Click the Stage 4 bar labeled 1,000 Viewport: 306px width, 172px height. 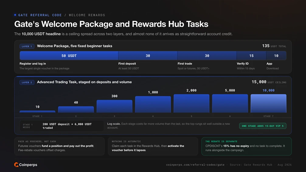(153, 104)
